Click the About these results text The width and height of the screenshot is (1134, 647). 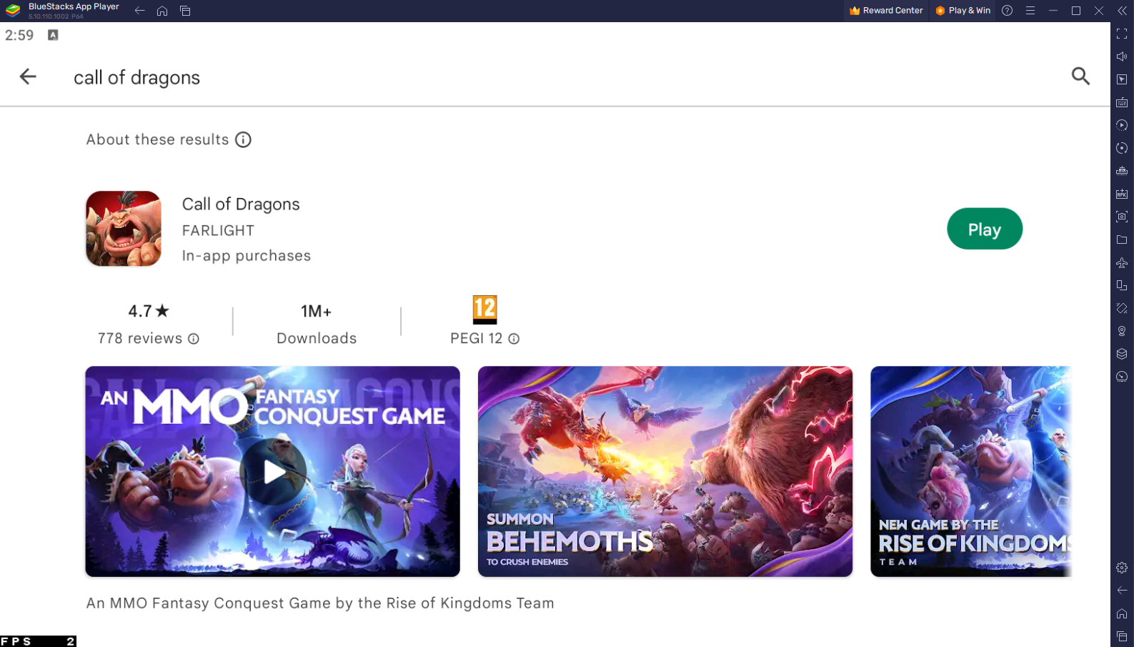(157, 139)
